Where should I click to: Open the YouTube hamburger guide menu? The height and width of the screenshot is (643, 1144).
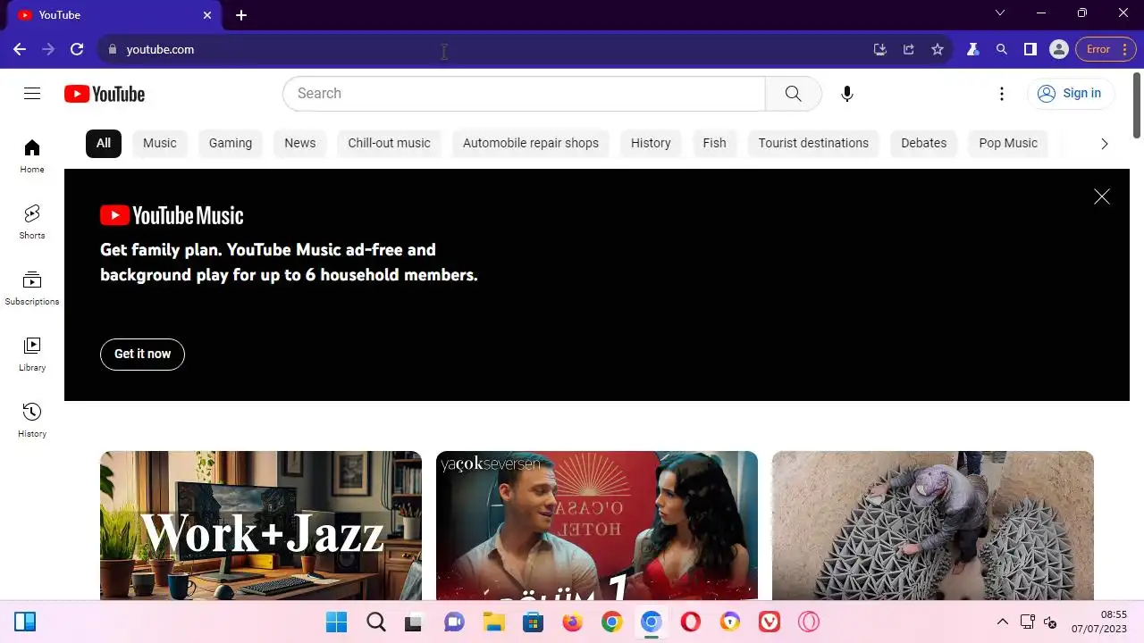tap(32, 94)
